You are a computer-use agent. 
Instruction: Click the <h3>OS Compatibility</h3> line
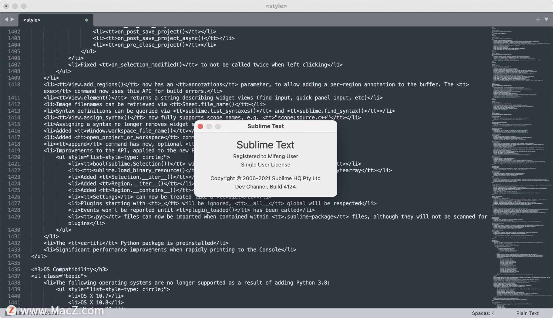pos(70,269)
